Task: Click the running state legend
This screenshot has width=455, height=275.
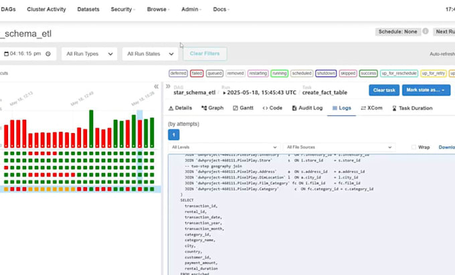Action: click(x=280, y=74)
